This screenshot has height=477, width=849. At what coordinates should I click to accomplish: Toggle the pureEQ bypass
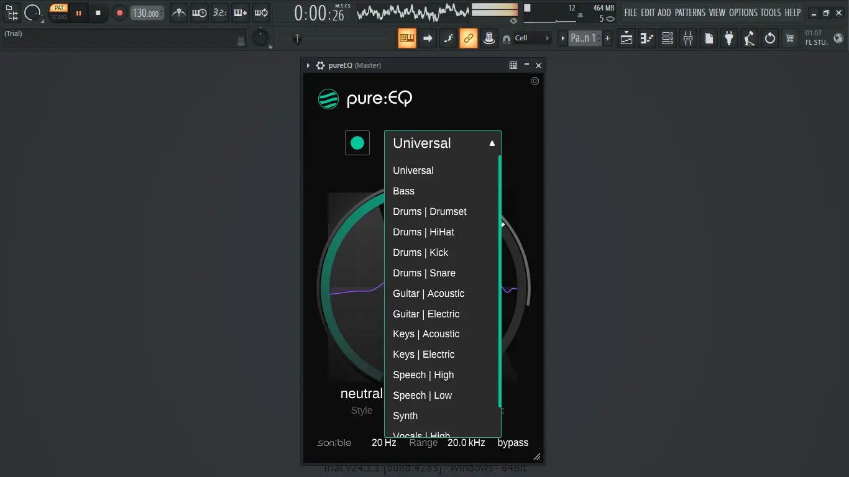513,443
